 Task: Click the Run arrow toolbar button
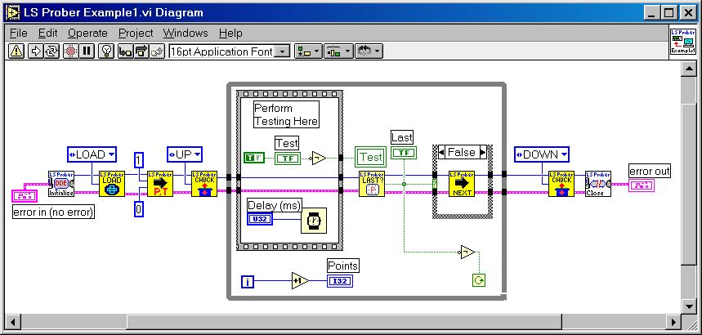(x=36, y=51)
